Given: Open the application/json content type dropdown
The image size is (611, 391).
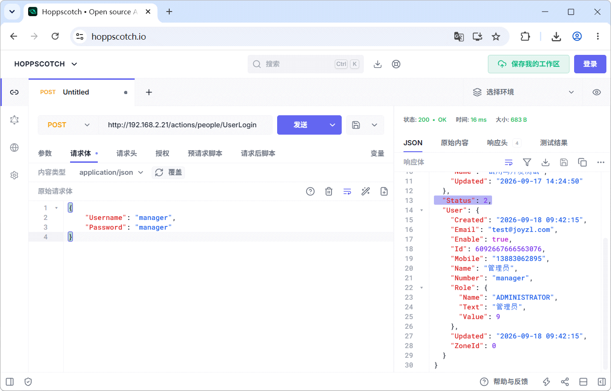Looking at the screenshot, I should [x=111, y=172].
